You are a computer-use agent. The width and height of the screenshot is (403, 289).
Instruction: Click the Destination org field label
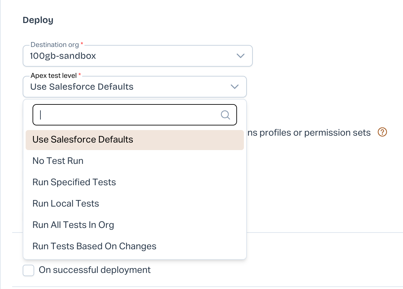click(x=55, y=45)
